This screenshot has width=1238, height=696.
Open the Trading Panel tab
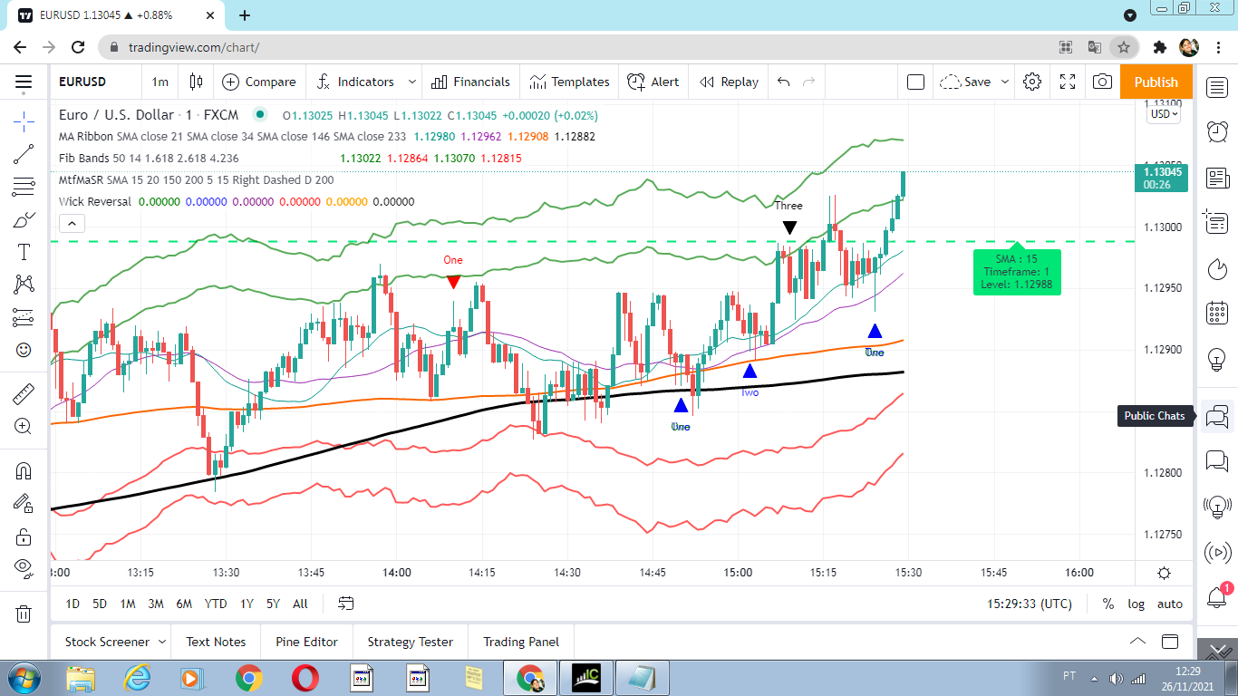[521, 642]
